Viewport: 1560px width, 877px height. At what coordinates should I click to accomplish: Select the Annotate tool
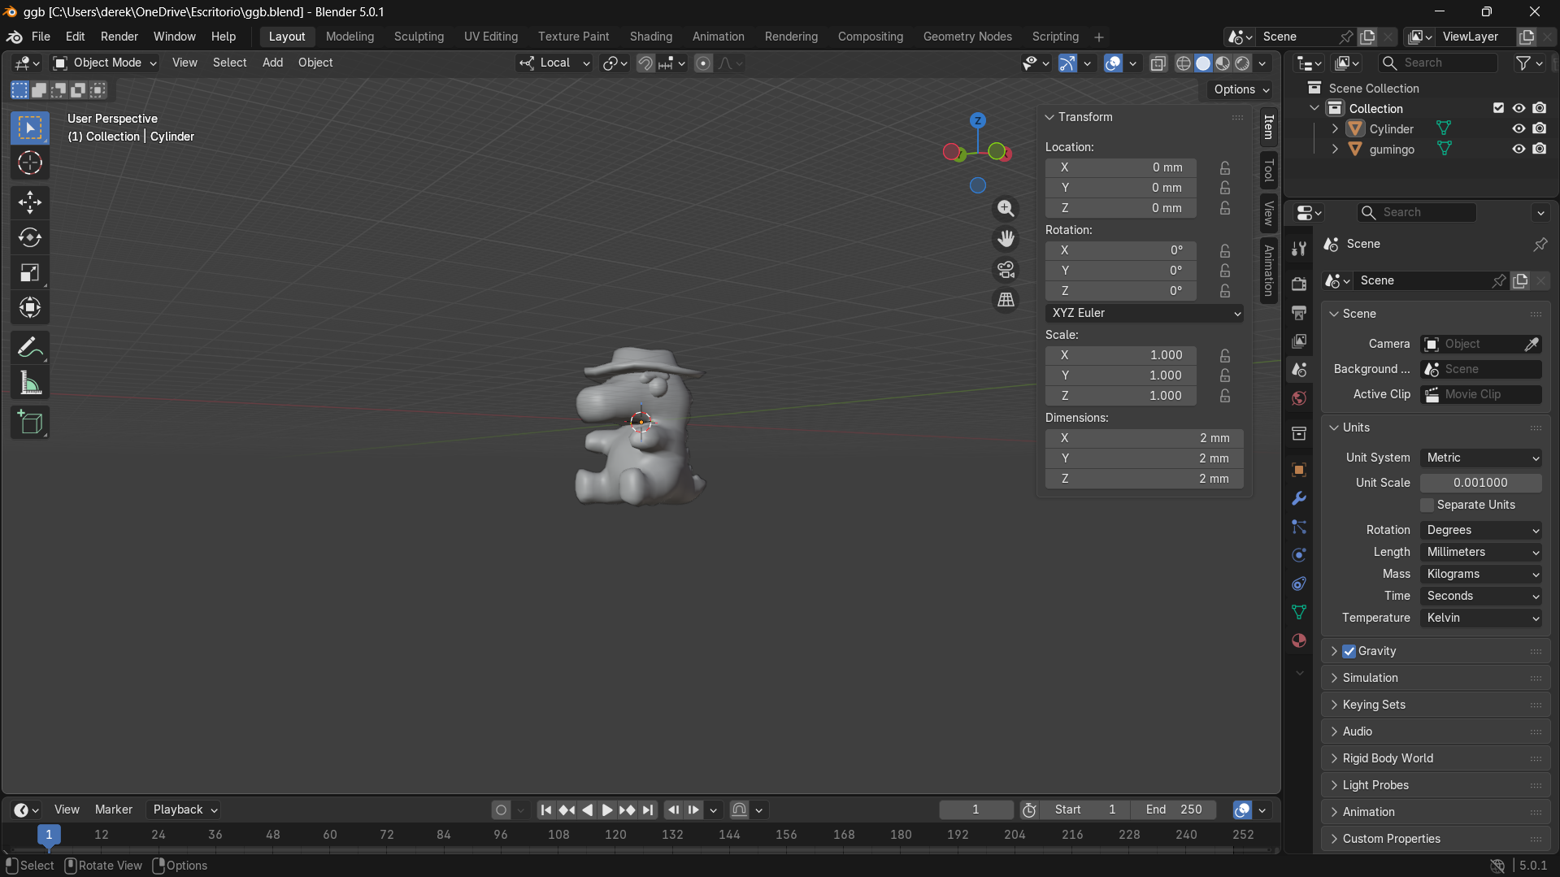(30, 348)
